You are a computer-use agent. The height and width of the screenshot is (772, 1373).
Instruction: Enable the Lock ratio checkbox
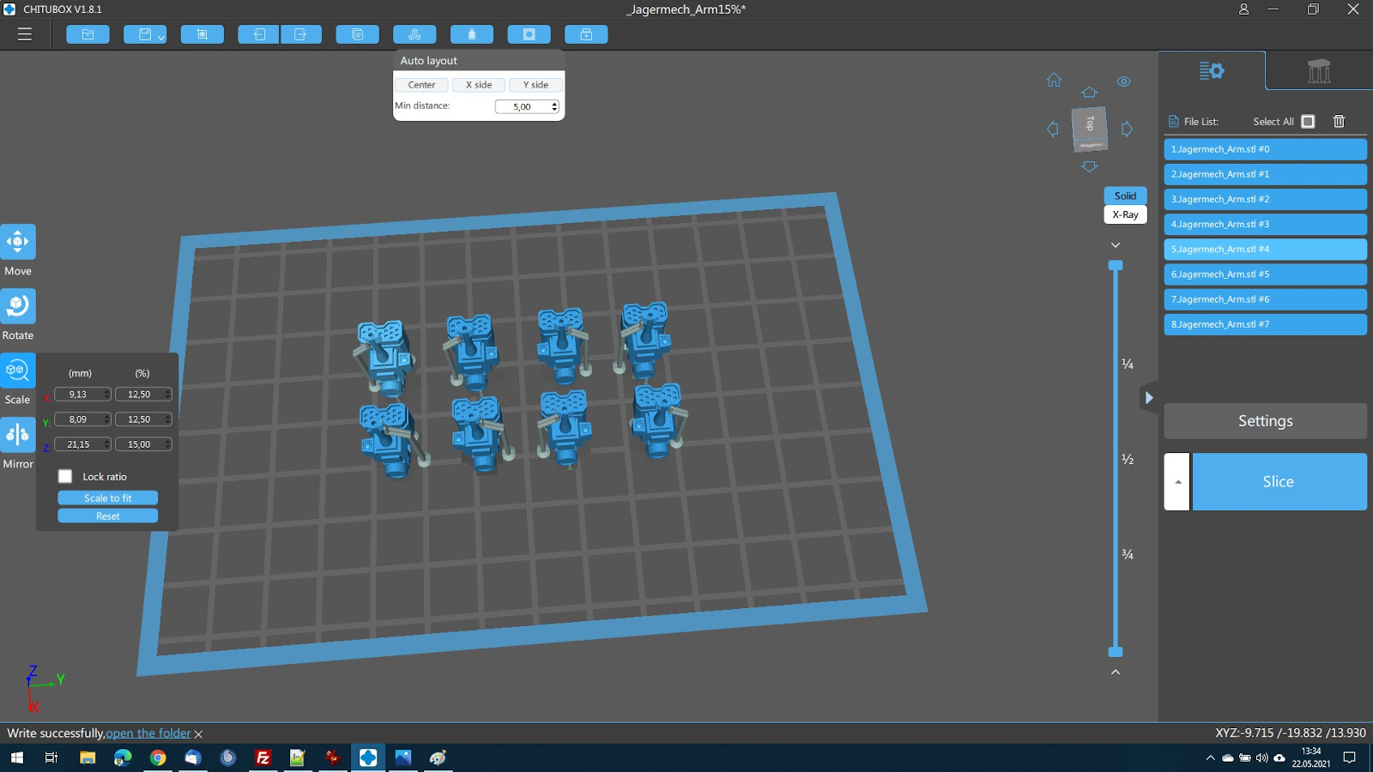click(x=65, y=476)
